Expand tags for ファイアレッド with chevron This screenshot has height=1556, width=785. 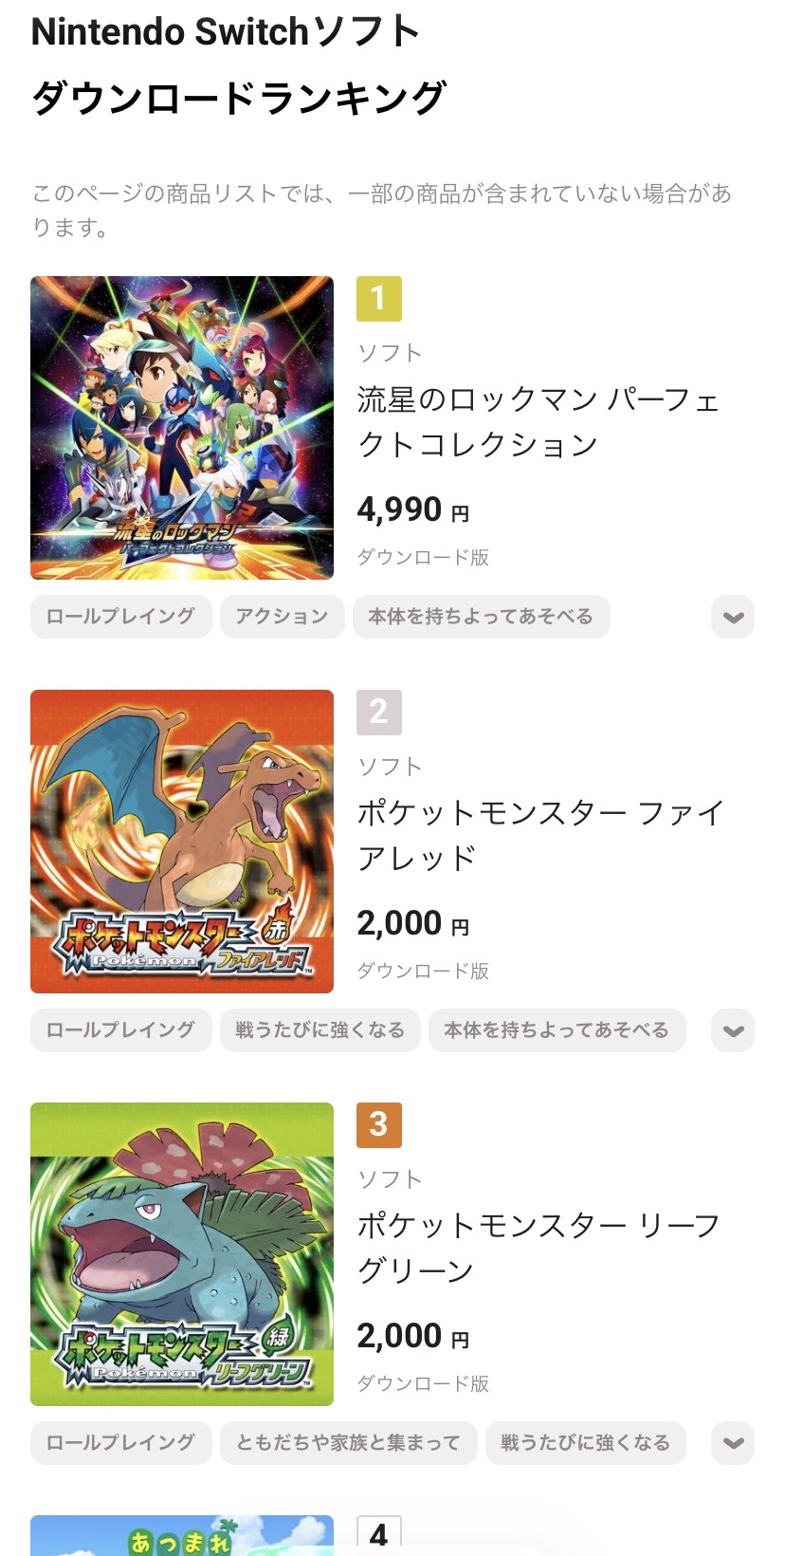[x=733, y=1030]
